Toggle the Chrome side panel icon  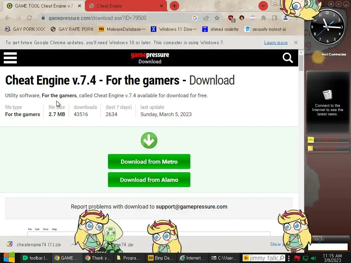click(x=275, y=18)
